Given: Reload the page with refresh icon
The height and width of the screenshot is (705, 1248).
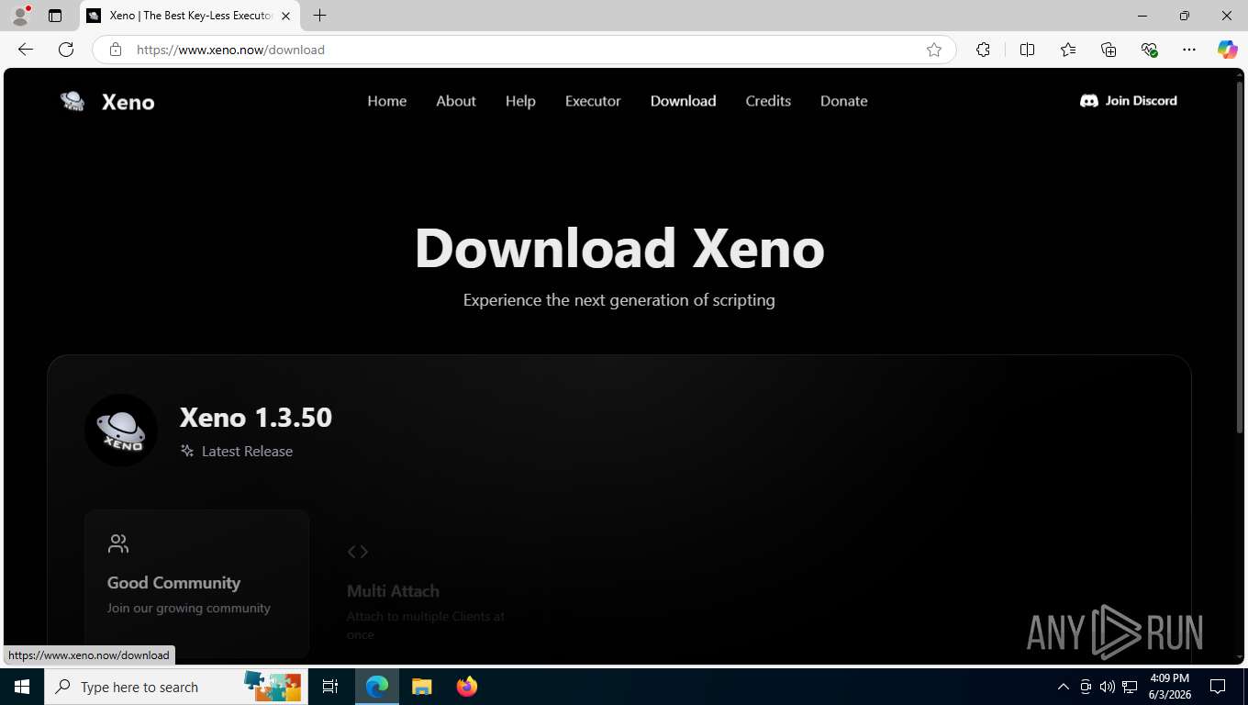Looking at the screenshot, I should pos(66,50).
